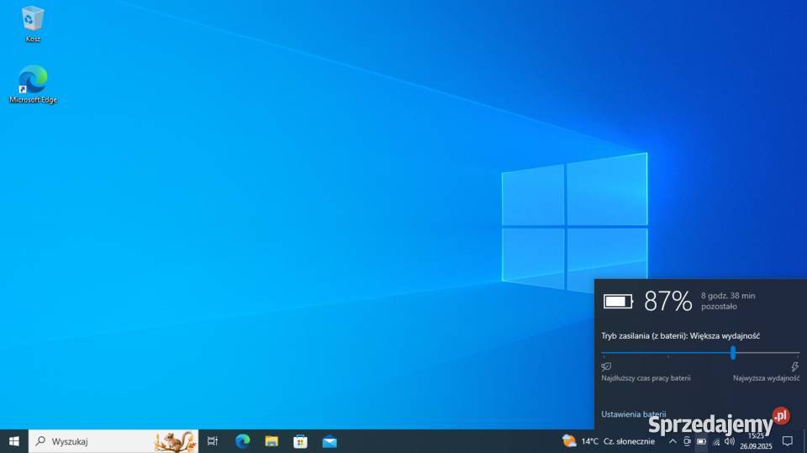
Task: Open Microsoft Store from the taskbar
Action: 300,441
